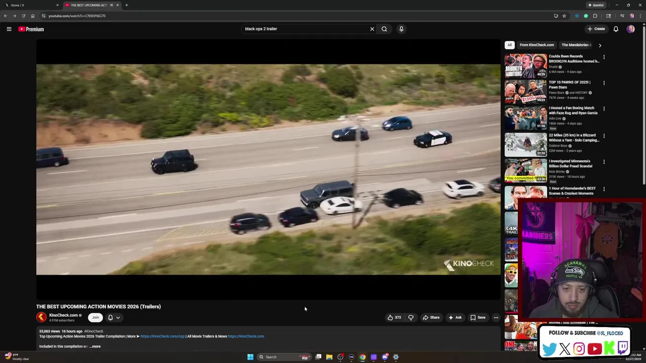Open options menu for Homelander video

tap(604, 189)
